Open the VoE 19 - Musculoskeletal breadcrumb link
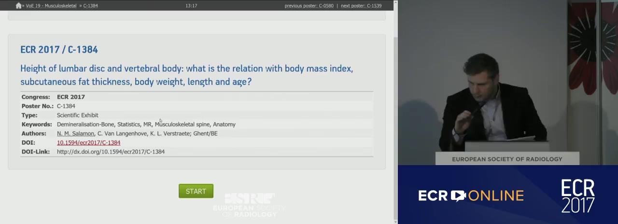618x224 pixels. click(x=51, y=6)
